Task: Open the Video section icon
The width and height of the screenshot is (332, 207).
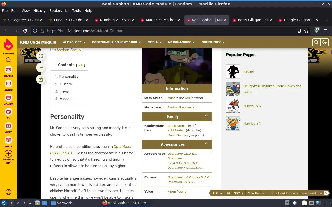Action: click(x=9, y=126)
